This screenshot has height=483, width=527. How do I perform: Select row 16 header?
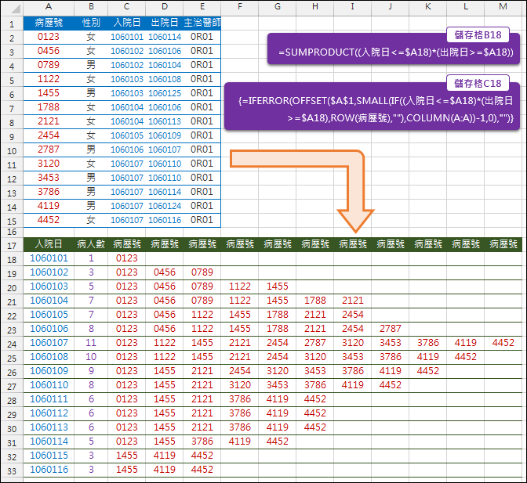(x=12, y=232)
